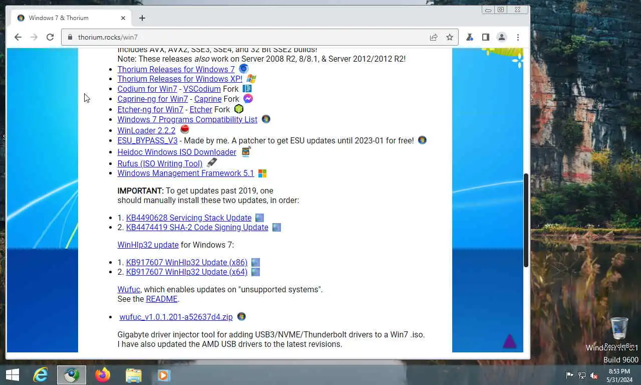Open the Caprine link
The height and width of the screenshot is (385, 641).
[208, 99]
